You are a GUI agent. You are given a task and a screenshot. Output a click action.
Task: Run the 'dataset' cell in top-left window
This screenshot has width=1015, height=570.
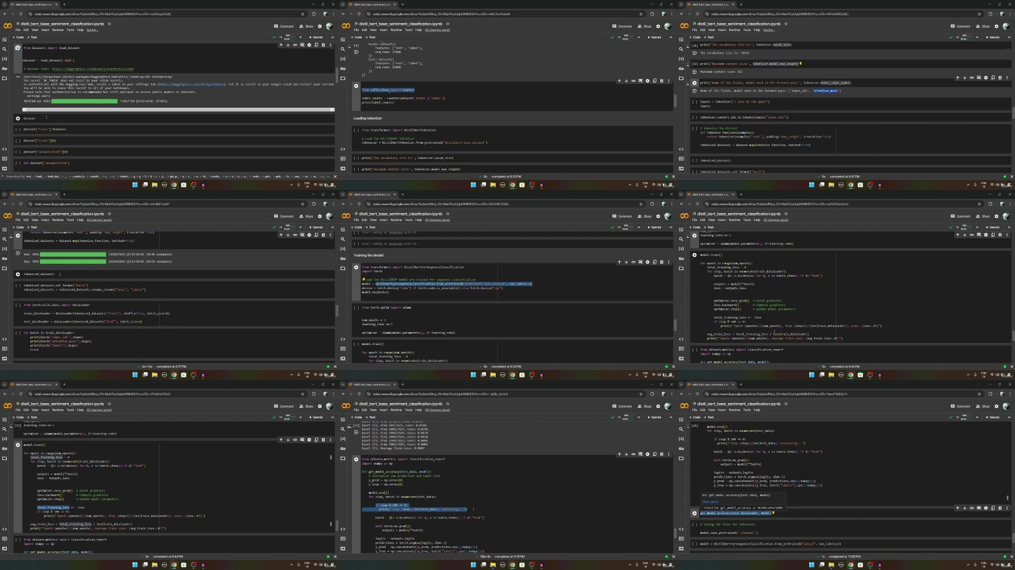point(18,118)
